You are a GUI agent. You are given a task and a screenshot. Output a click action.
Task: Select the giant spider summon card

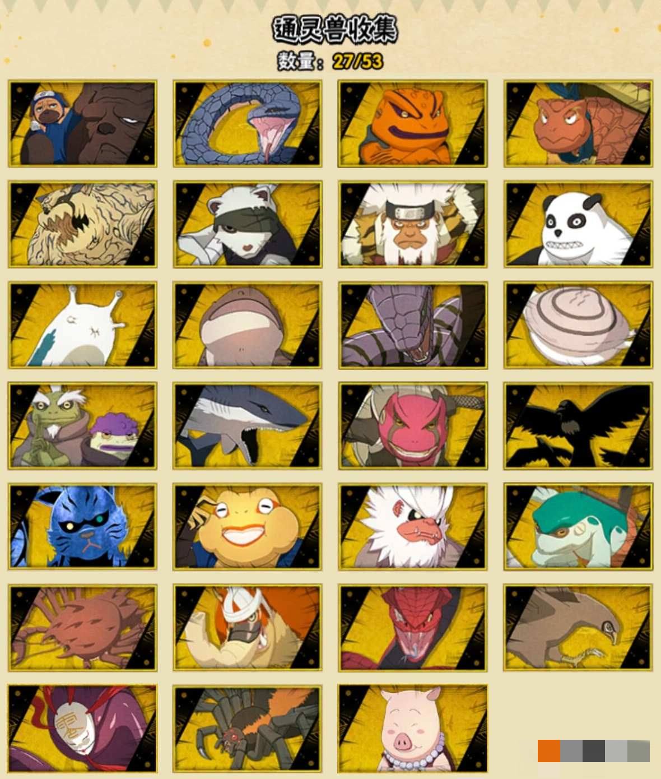point(248,729)
